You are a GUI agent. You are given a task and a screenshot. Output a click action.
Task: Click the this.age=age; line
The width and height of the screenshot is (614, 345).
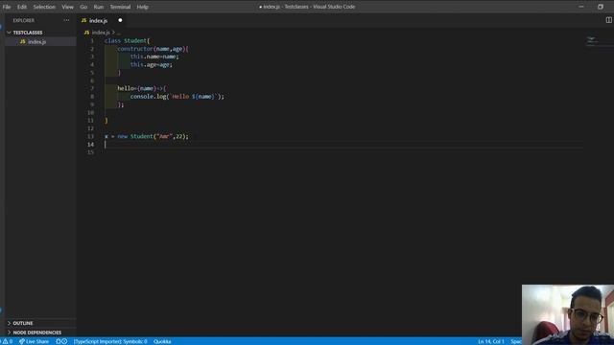152,64
